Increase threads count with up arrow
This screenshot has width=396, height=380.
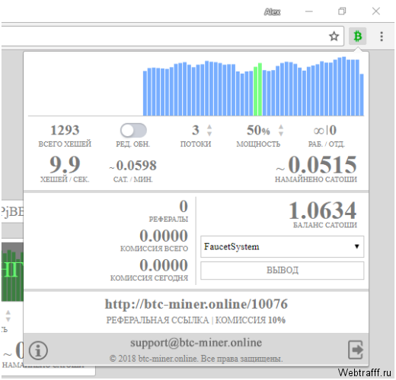(x=209, y=127)
